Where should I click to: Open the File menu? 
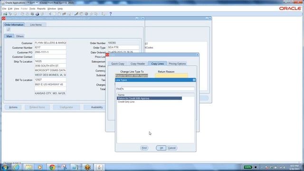click(x=4, y=9)
